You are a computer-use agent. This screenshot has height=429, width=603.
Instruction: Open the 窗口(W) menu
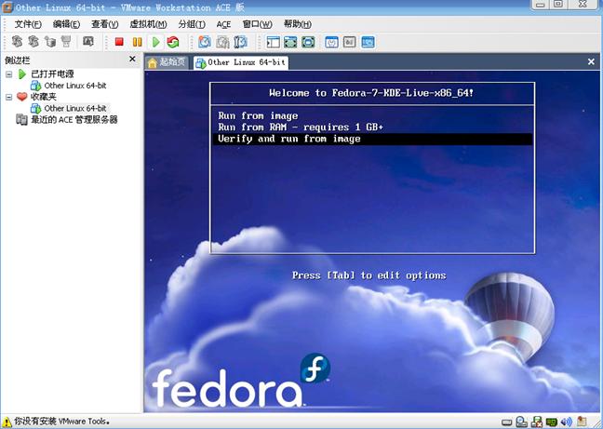[x=257, y=24]
